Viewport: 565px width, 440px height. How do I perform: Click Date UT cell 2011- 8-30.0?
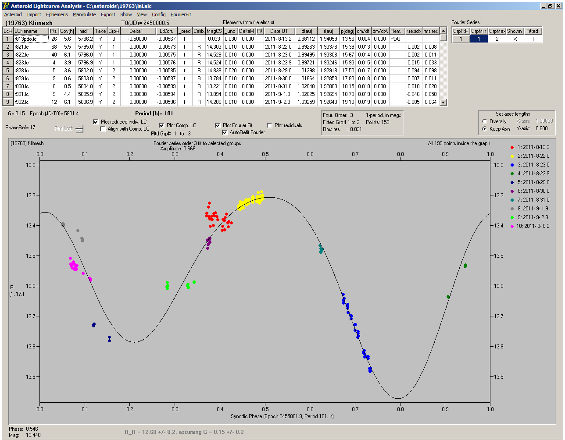point(279,78)
